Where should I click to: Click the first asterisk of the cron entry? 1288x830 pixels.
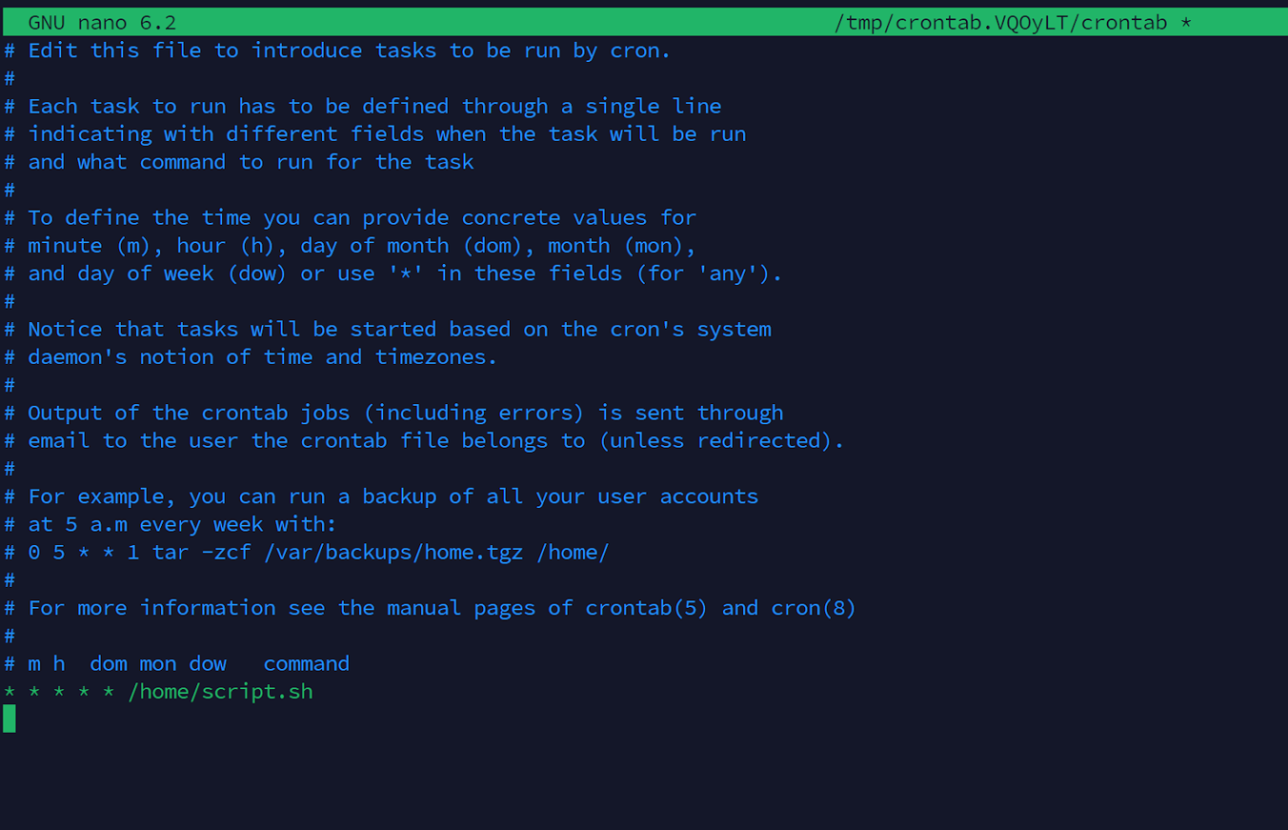(9, 693)
